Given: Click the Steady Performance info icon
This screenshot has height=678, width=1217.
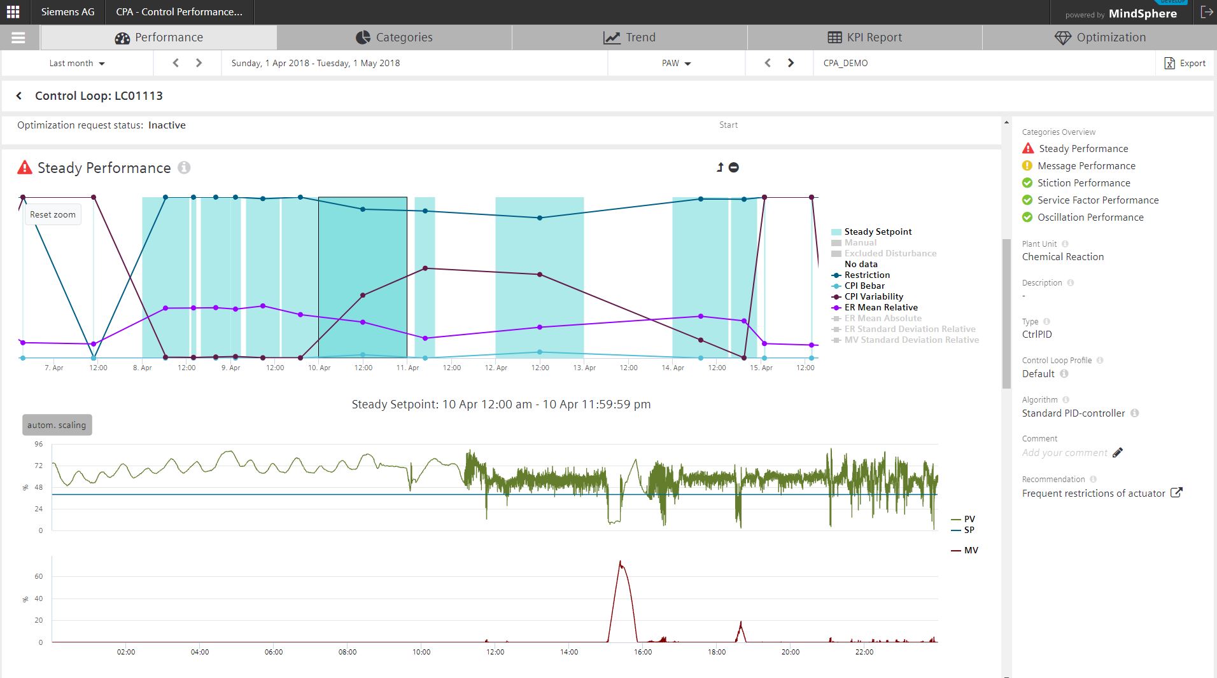Looking at the screenshot, I should pyautogui.click(x=184, y=167).
